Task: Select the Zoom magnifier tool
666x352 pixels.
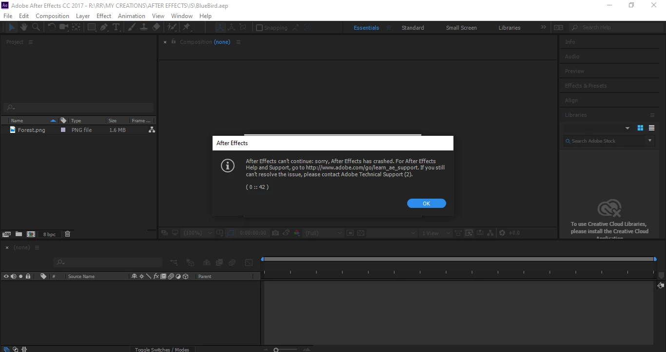Action: 36,27
